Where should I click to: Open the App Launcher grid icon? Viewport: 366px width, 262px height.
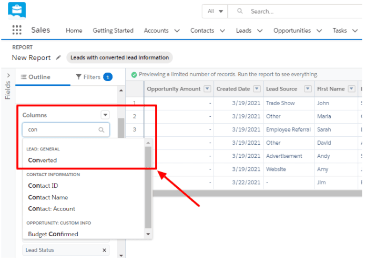pos(17,30)
